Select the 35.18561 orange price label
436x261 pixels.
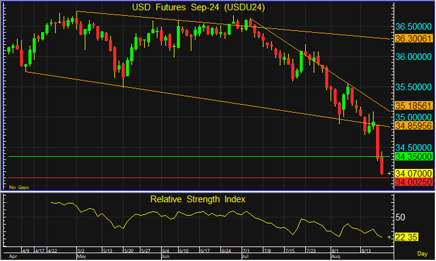coord(414,106)
